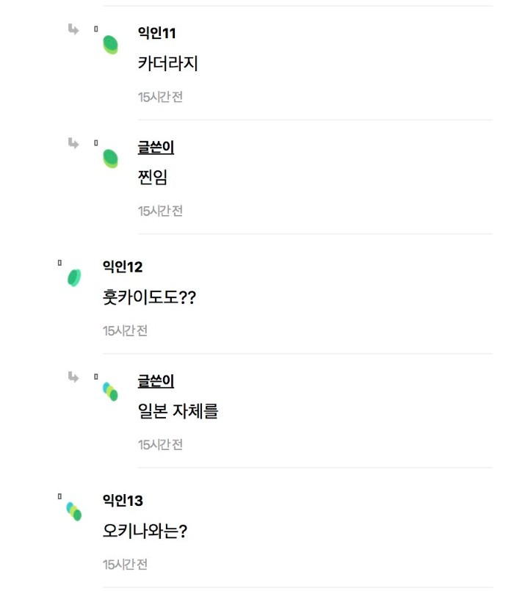Click the '15시간 전' timestamp under '오키나와는?'
Image resolution: width=528 pixels, height=591 pixels.
(126, 565)
